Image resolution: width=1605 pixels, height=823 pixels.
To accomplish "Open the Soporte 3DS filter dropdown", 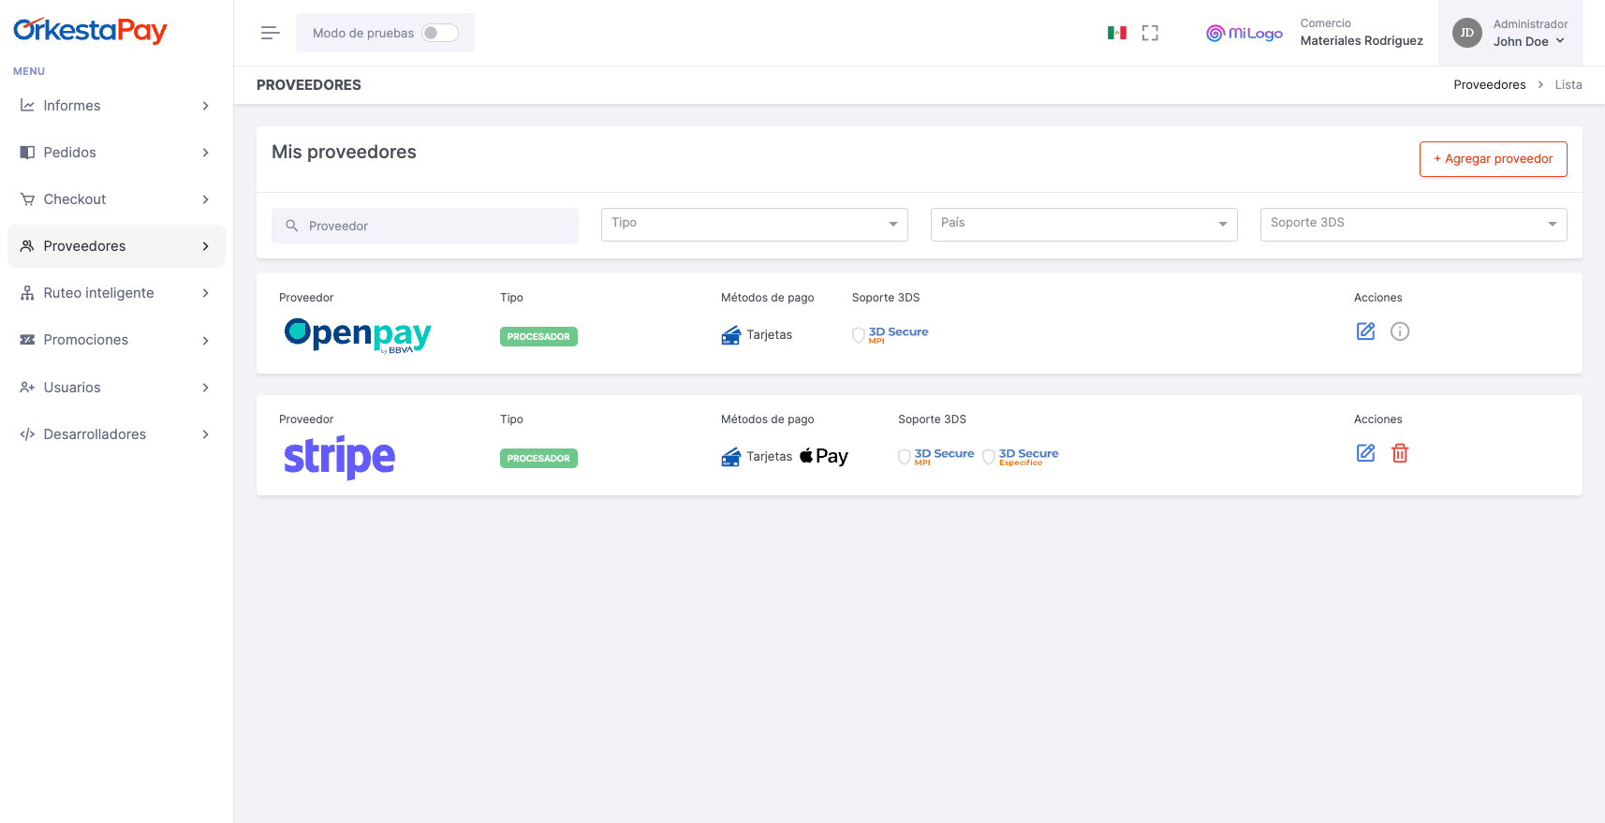I will click(1414, 225).
